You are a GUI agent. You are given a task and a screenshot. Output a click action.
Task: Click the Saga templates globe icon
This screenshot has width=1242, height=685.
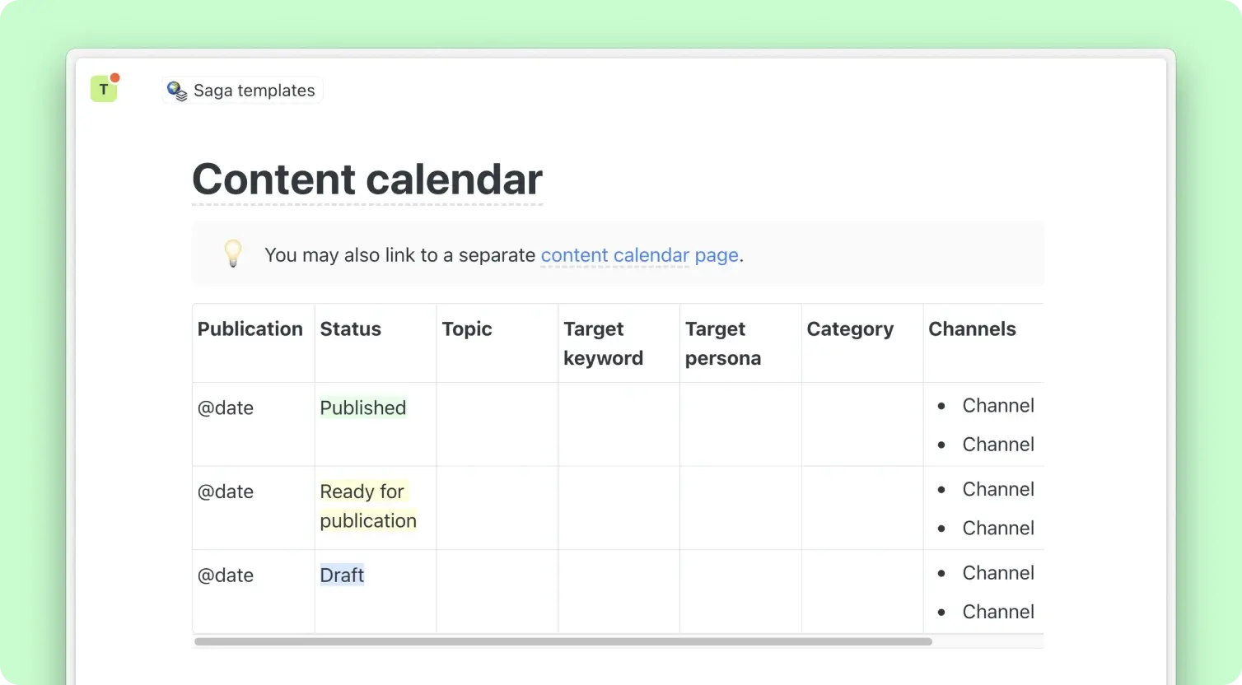[x=177, y=91]
